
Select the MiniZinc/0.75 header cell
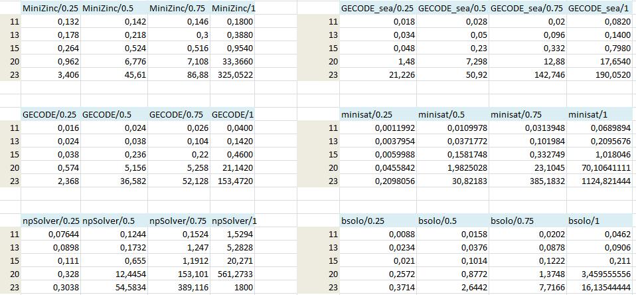pyautogui.click(x=179, y=8)
